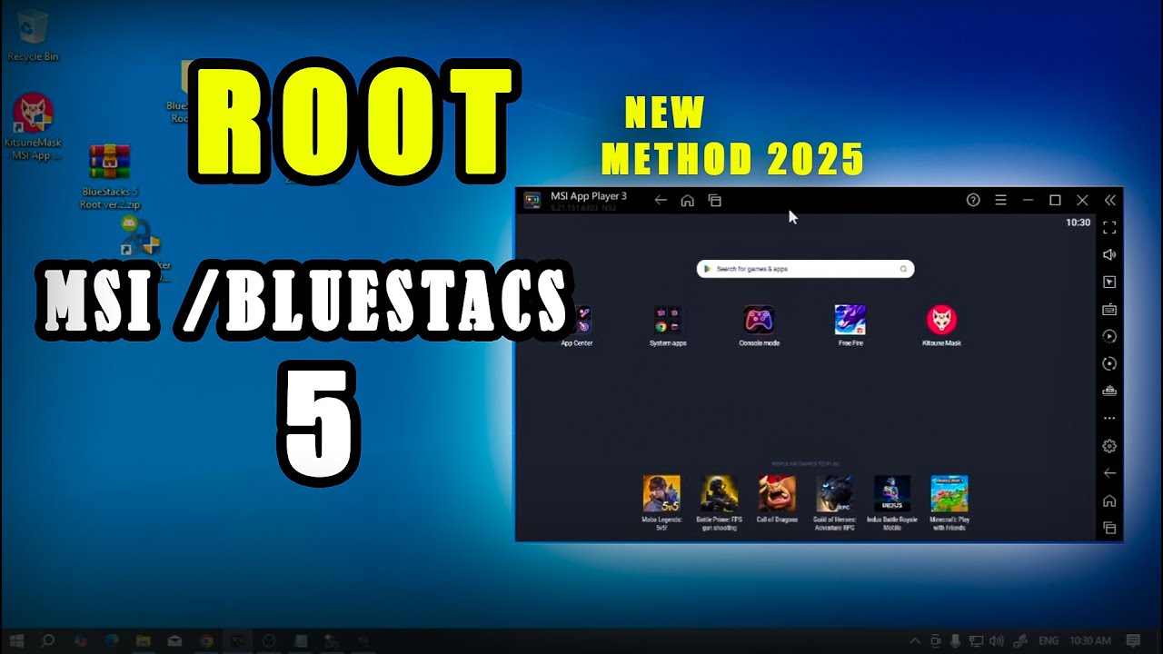Image resolution: width=1163 pixels, height=654 pixels.
Task: Open the settings gear in the sidebar
Action: (1109, 446)
